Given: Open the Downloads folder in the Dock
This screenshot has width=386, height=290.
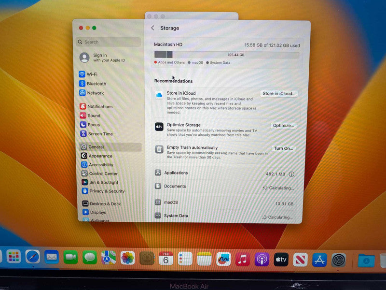Looking at the screenshot, I should coord(366,261).
